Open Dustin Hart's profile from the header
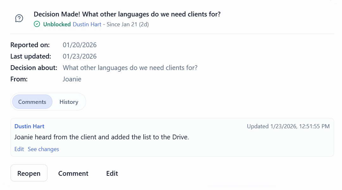 click(x=87, y=24)
